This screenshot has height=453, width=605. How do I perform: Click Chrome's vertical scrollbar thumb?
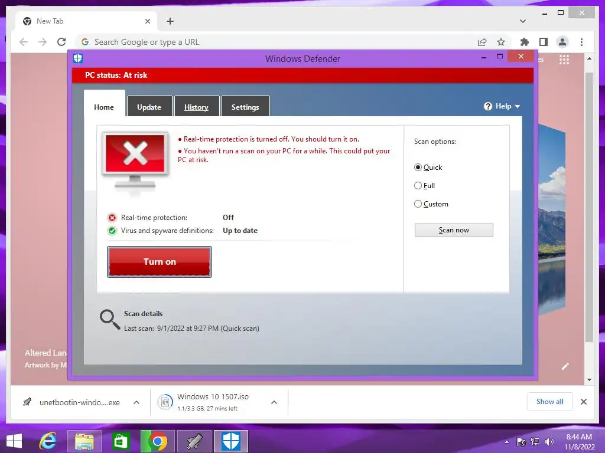point(589,207)
